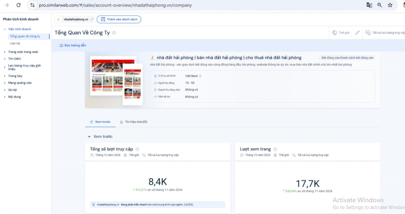The width and height of the screenshot is (405, 214).
Task: Click info icon next to Lượt xem trang
Action: [275, 149]
